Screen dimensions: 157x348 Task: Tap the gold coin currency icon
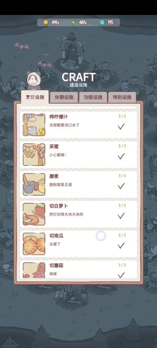46,22
